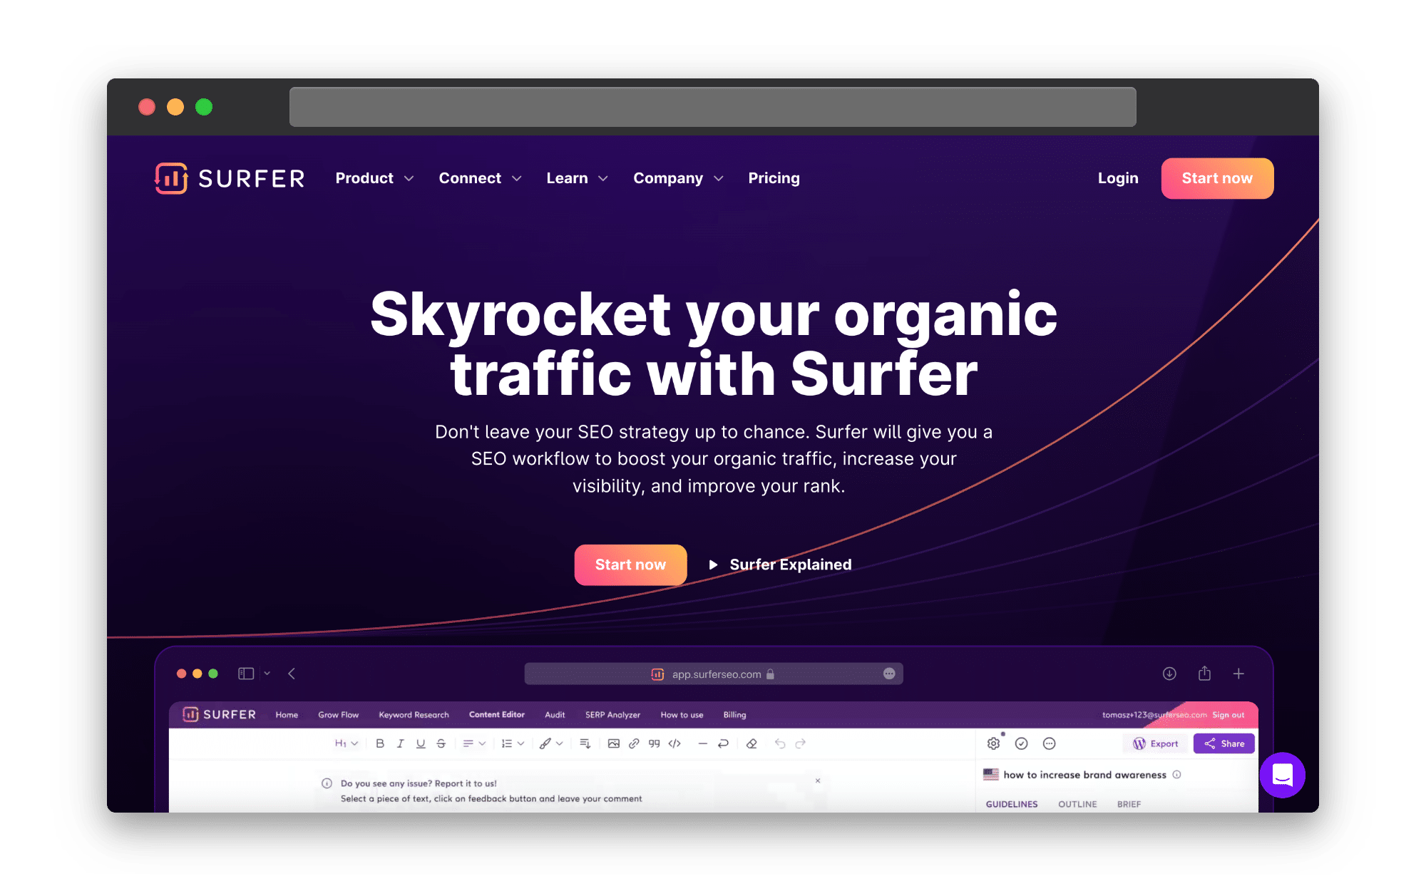Click the Content Editor app URL bar
The width and height of the screenshot is (1426, 891).
tap(714, 674)
